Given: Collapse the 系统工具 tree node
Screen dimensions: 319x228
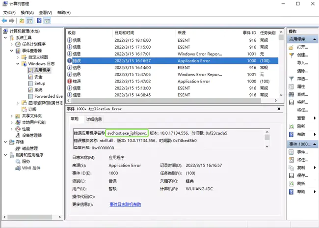Looking at the screenshot, I should 5,38.
